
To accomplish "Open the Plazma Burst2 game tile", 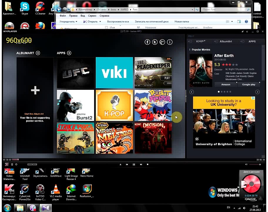I will (75, 105).
